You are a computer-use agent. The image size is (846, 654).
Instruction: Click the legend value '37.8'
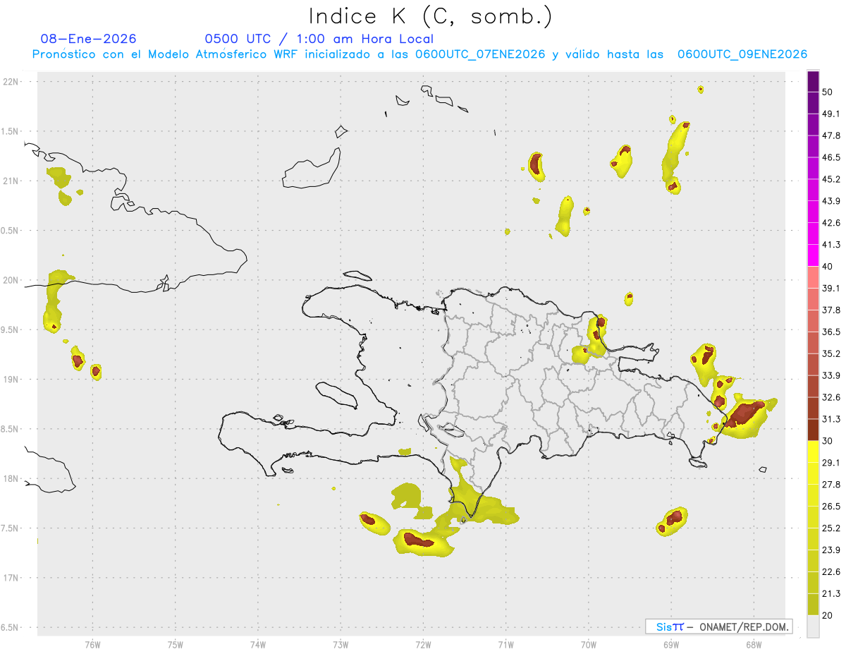(x=831, y=310)
